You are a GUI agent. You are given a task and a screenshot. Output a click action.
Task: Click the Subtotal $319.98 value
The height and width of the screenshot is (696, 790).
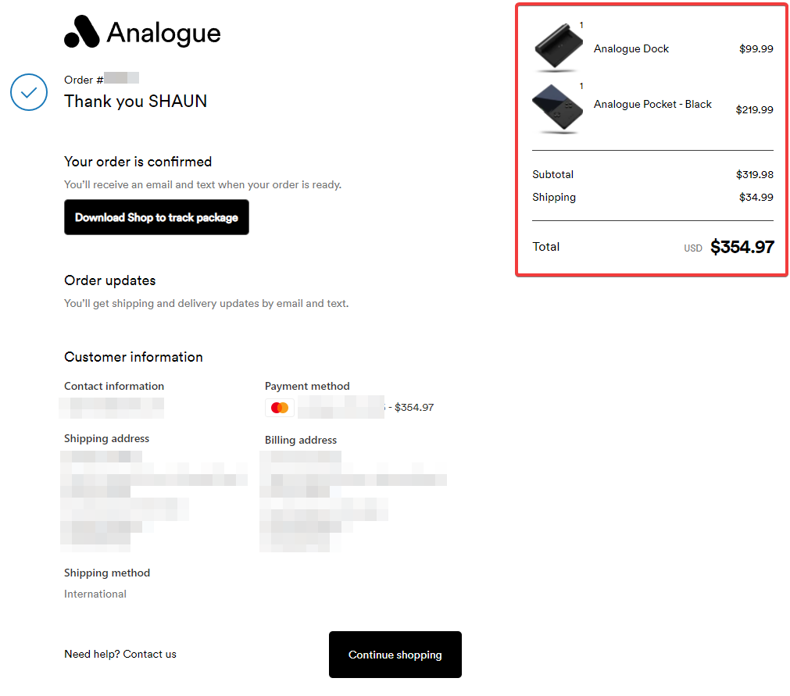[x=754, y=175]
